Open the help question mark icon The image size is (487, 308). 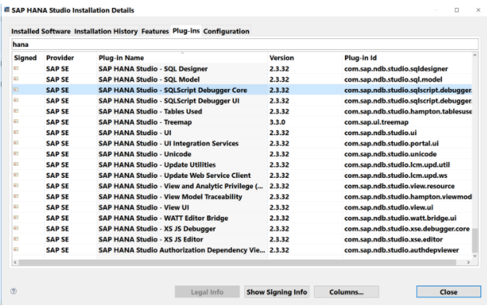pos(13,291)
